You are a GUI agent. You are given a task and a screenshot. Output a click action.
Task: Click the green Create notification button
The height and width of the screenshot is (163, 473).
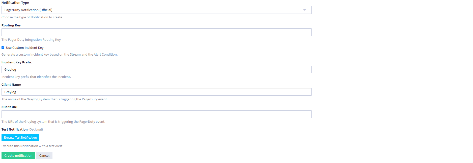18,156
